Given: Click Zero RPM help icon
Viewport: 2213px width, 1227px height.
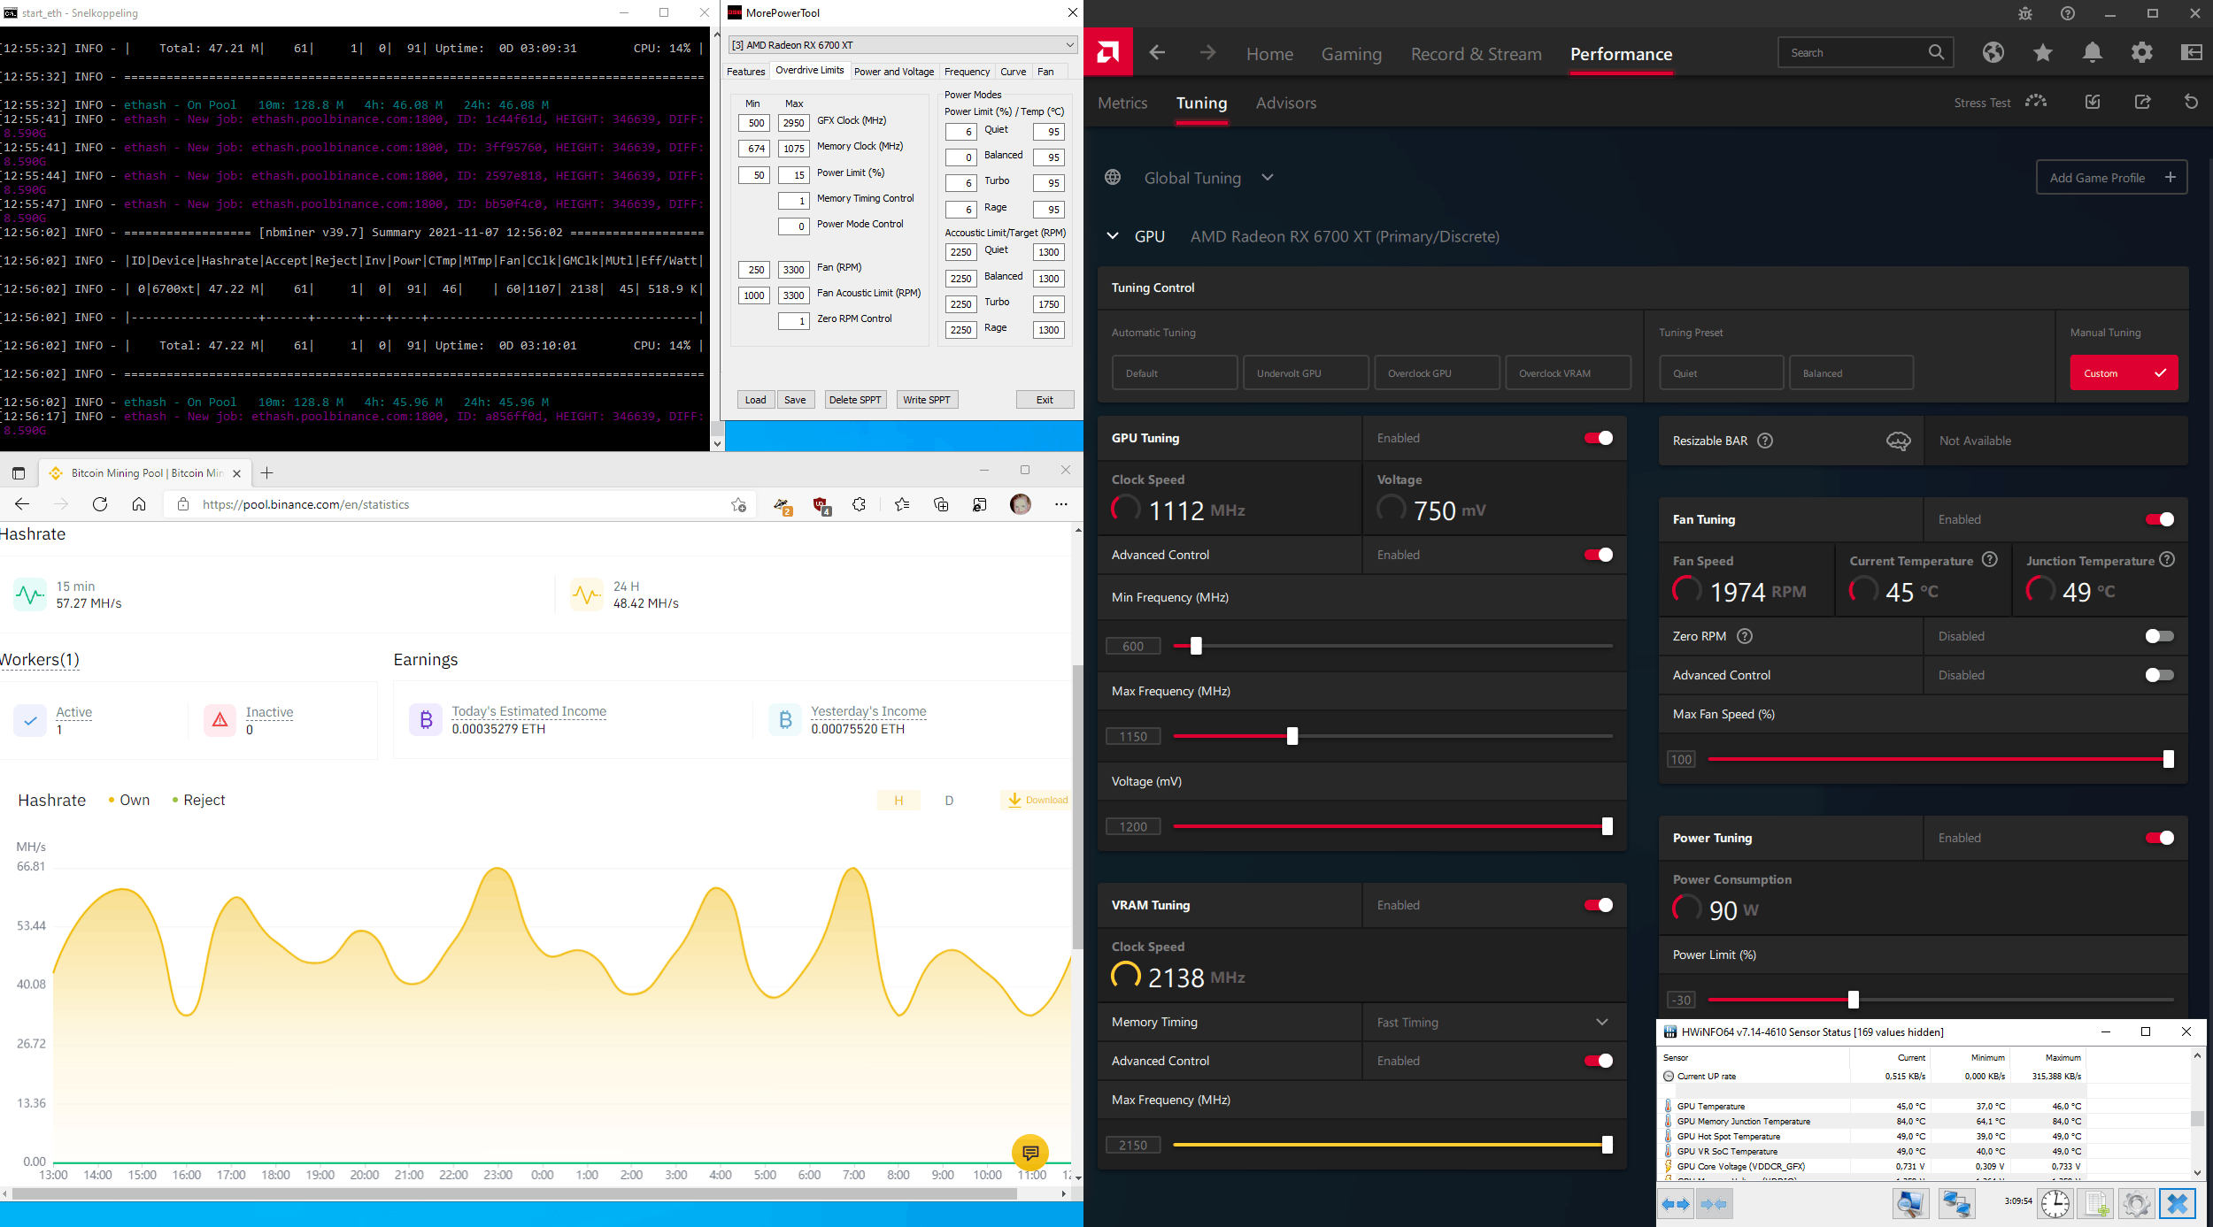Looking at the screenshot, I should click(x=1745, y=636).
